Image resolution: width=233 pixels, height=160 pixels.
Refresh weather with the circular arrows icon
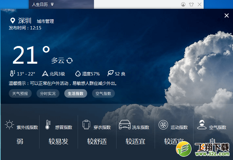[x=70, y=60]
